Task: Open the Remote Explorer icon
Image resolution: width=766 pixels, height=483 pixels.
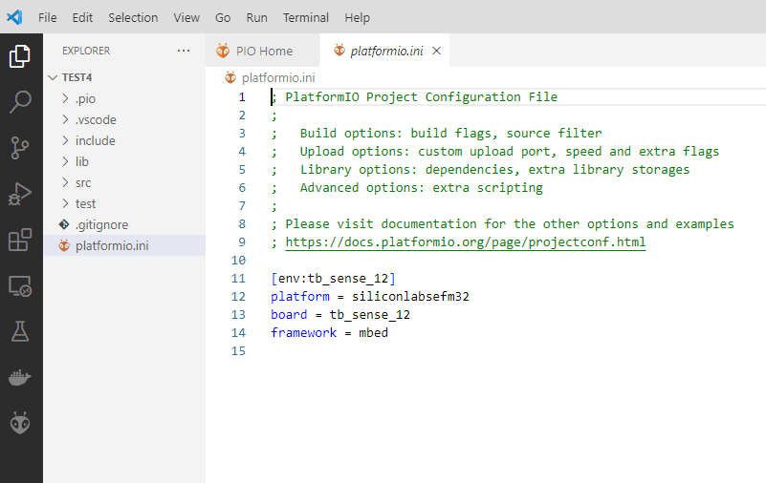Action: tap(20, 286)
